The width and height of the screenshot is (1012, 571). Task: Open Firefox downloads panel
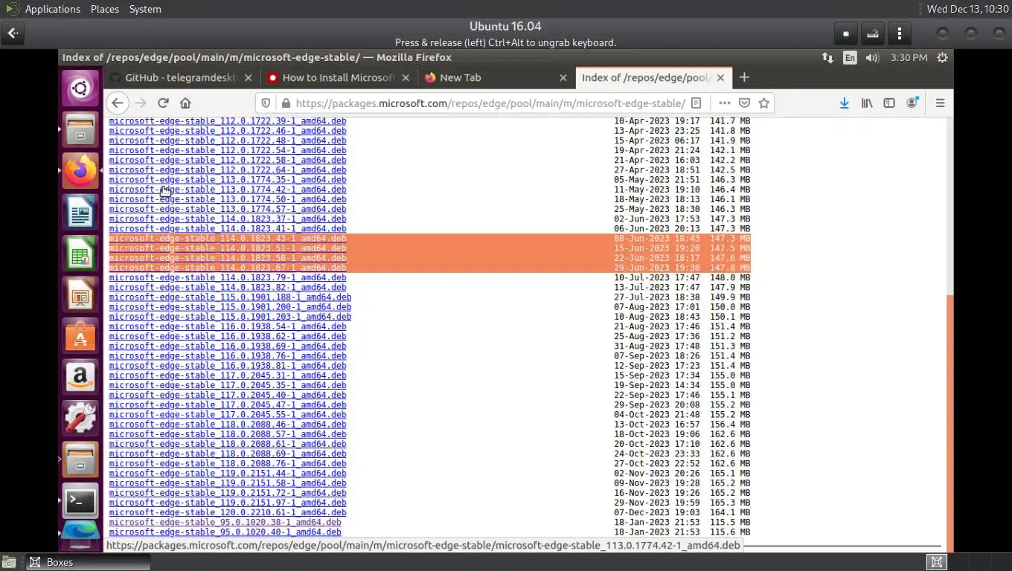pyautogui.click(x=844, y=103)
